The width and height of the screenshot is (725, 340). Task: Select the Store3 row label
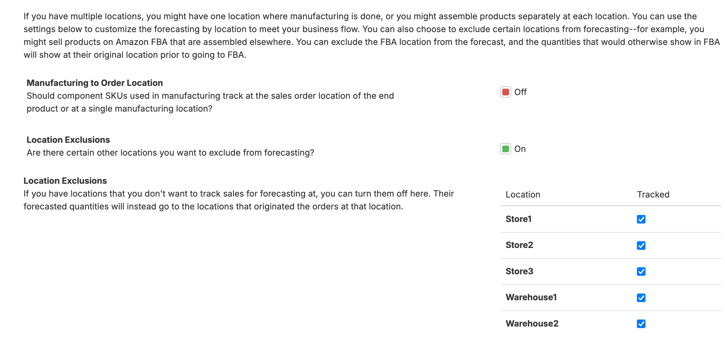pyautogui.click(x=519, y=271)
